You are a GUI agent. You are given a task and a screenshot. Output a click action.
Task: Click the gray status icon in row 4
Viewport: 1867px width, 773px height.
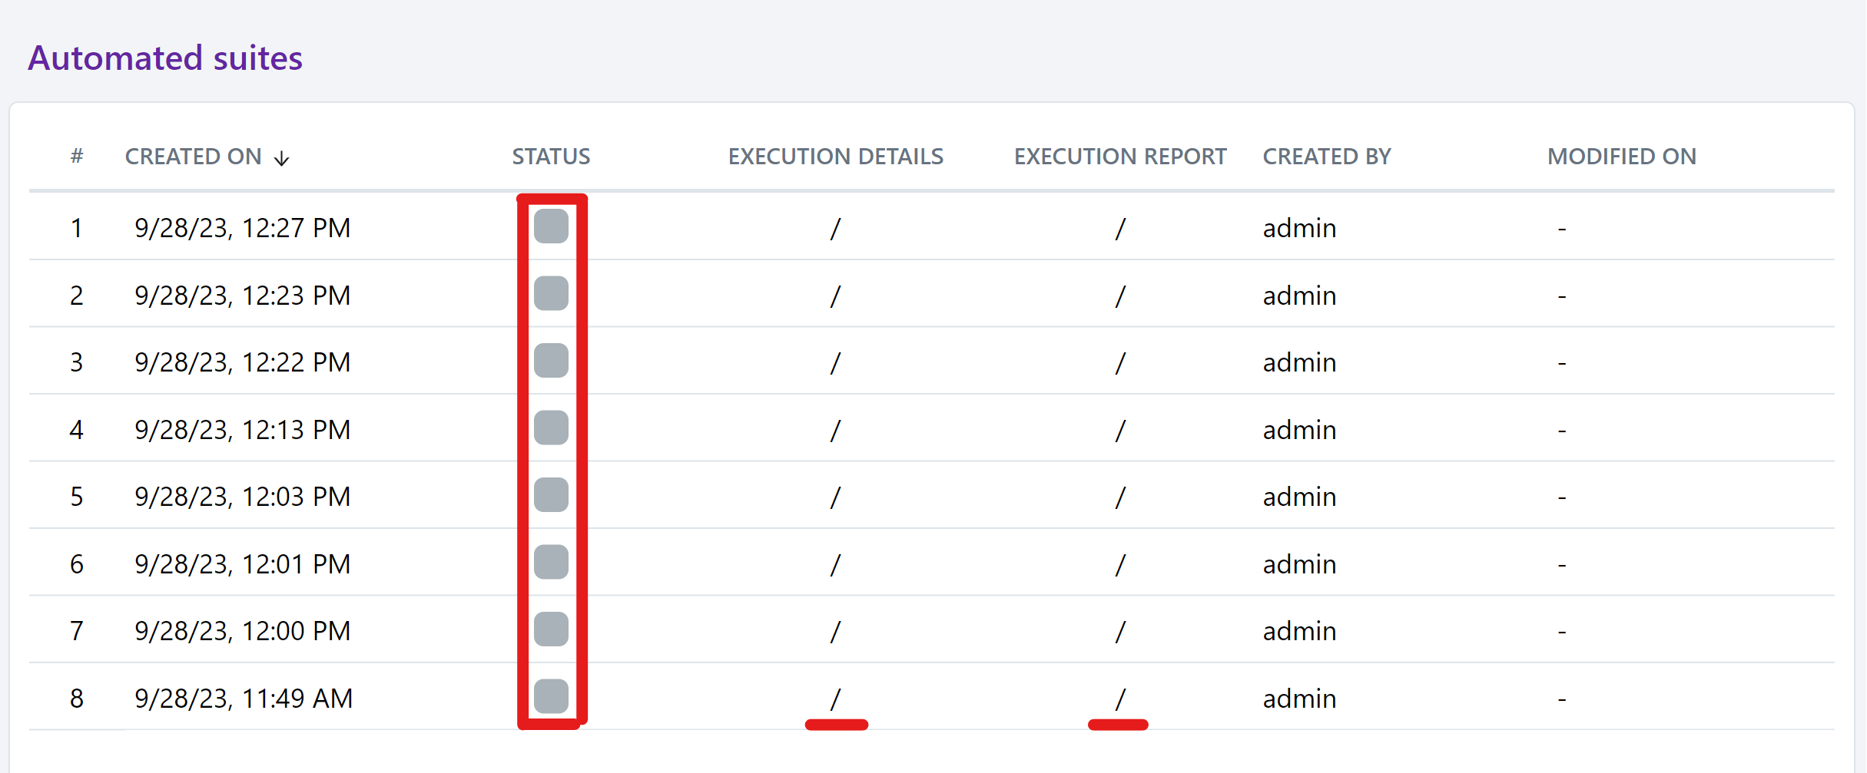(551, 428)
